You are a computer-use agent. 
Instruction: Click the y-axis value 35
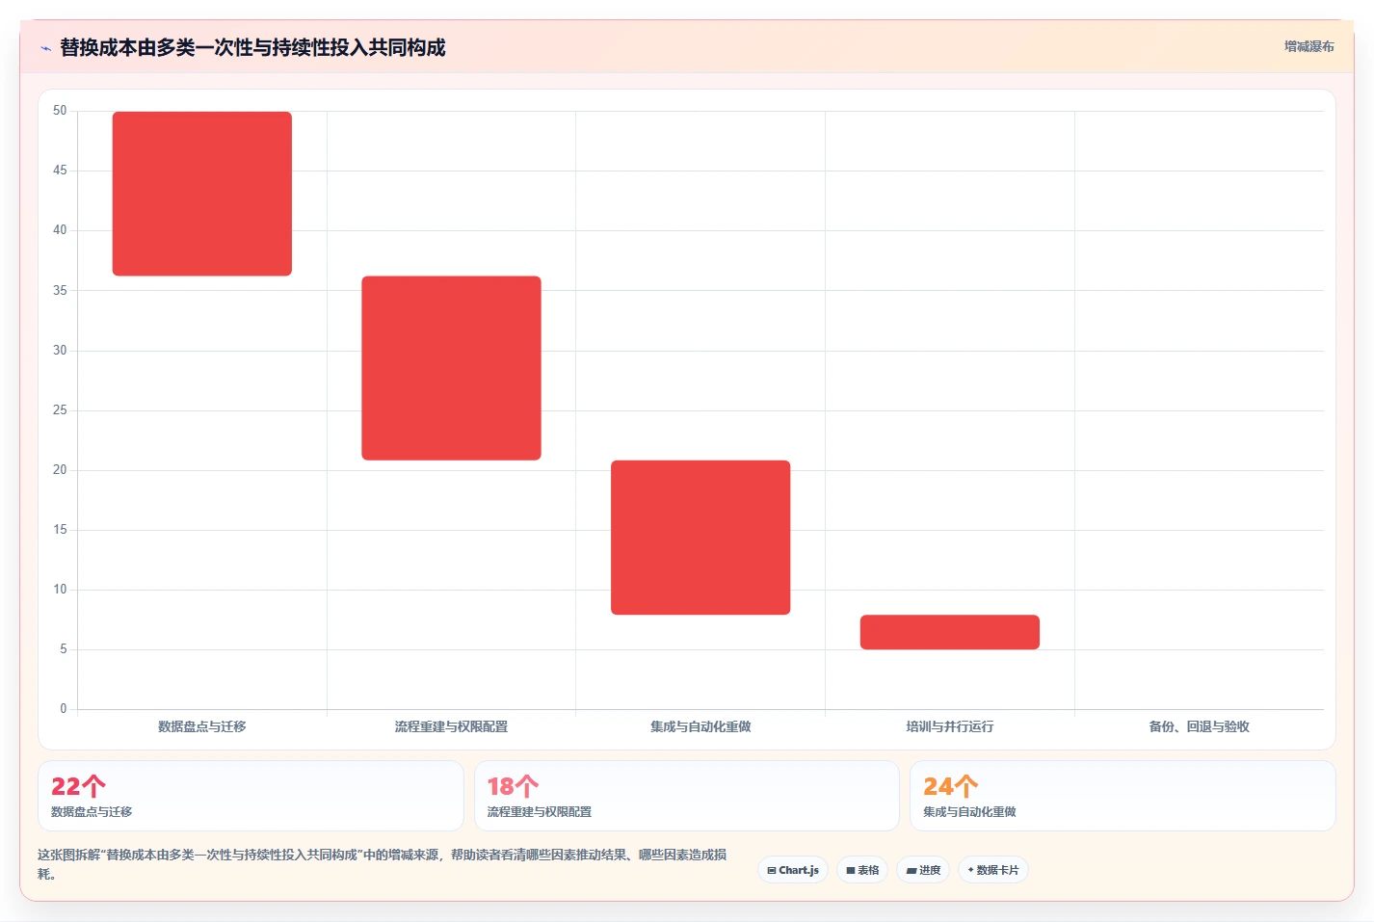pyautogui.click(x=60, y=290)
